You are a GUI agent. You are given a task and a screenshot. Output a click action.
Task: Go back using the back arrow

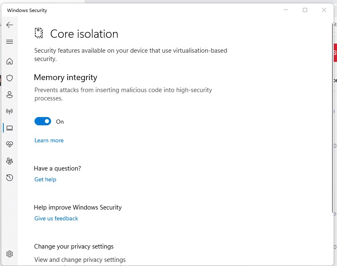click(10, 25)
